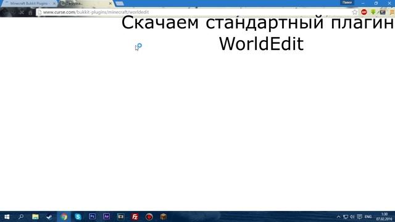Viewport: 395px width, 222px height.
Task: Bookmark this page with the star
Action: coord(355,12)
